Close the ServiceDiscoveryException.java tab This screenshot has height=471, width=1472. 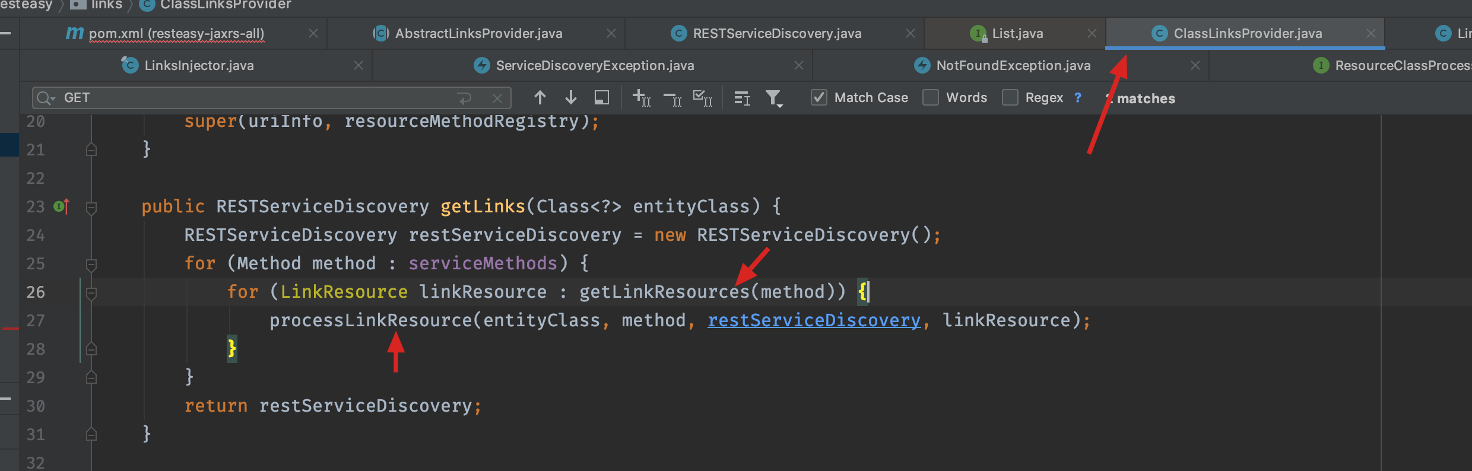pyautogui.click(x=799, y=66)
